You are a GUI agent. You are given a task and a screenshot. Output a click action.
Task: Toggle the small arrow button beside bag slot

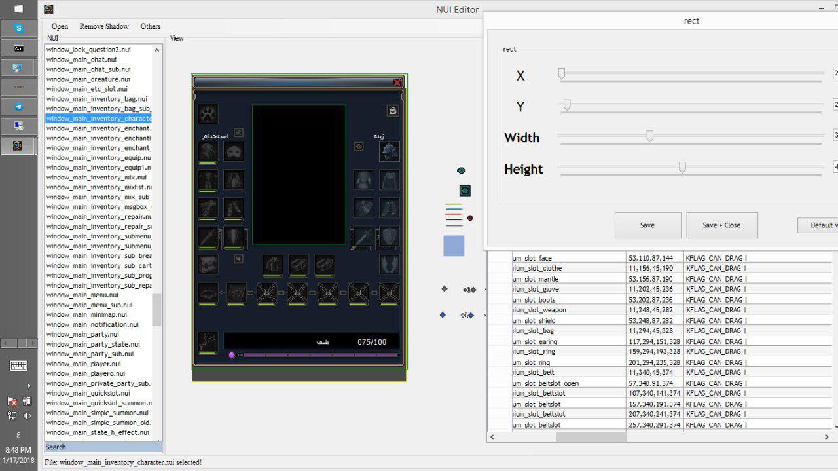(238, 259)
